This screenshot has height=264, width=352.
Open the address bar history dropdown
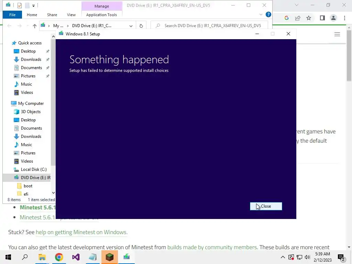click(x=131, y=26)
